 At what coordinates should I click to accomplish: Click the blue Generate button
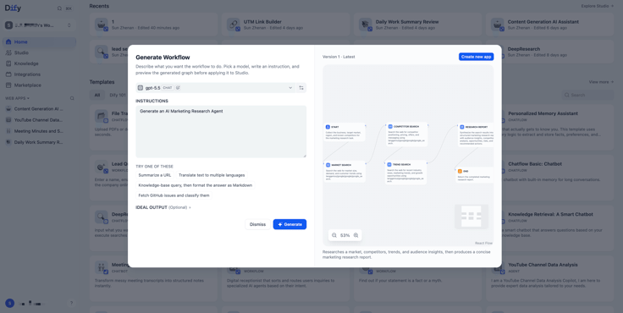coord(289,224)
